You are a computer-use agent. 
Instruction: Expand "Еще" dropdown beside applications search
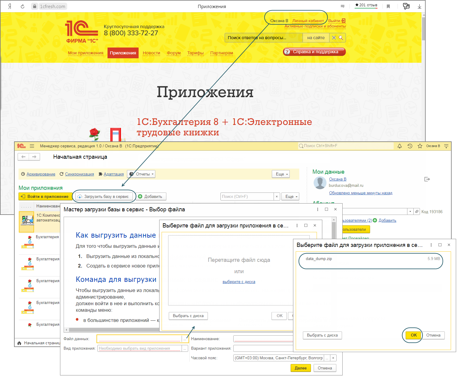coord(290,196)
